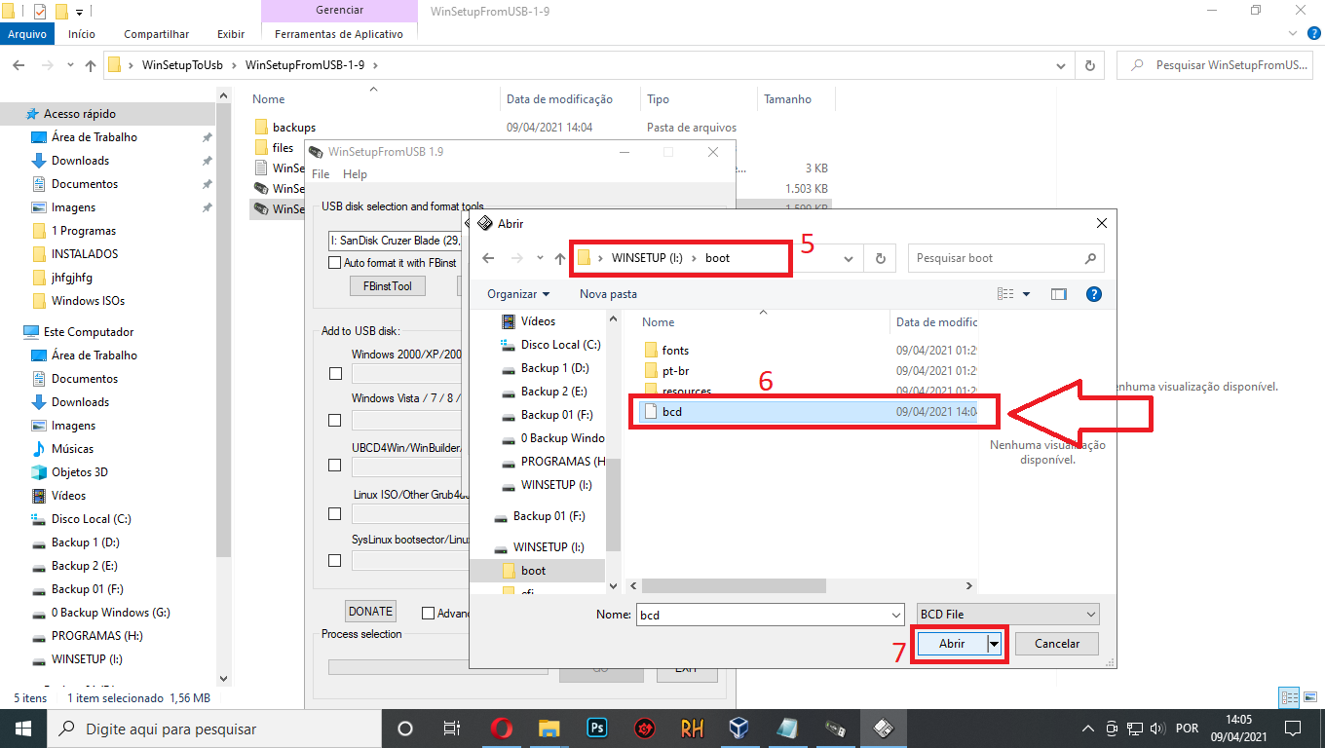This screenshot has height=748, width=1325.
Task: Click the up-folder arrow in Abrir dialog
Action: coord(559,258)
